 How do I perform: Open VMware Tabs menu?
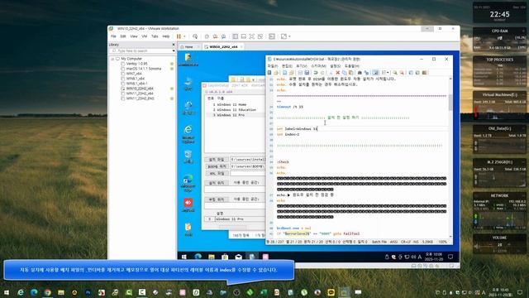(155, 36)
